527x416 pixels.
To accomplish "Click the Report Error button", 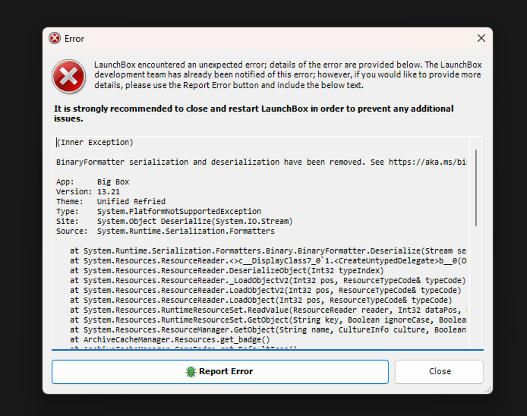I will [220, 372].
